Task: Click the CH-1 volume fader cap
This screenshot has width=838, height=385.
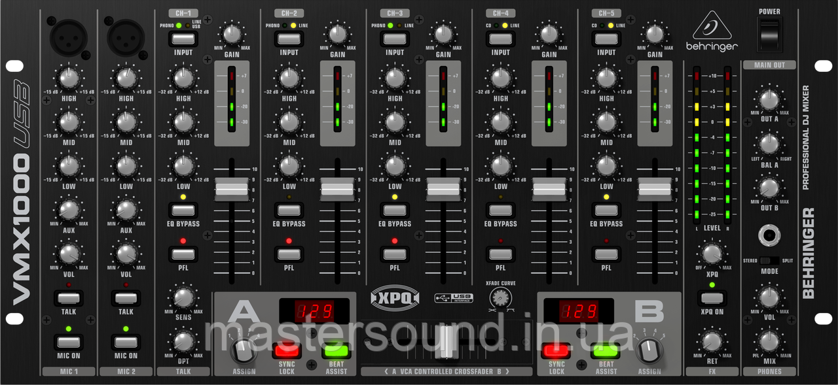Action: (232, 189)
